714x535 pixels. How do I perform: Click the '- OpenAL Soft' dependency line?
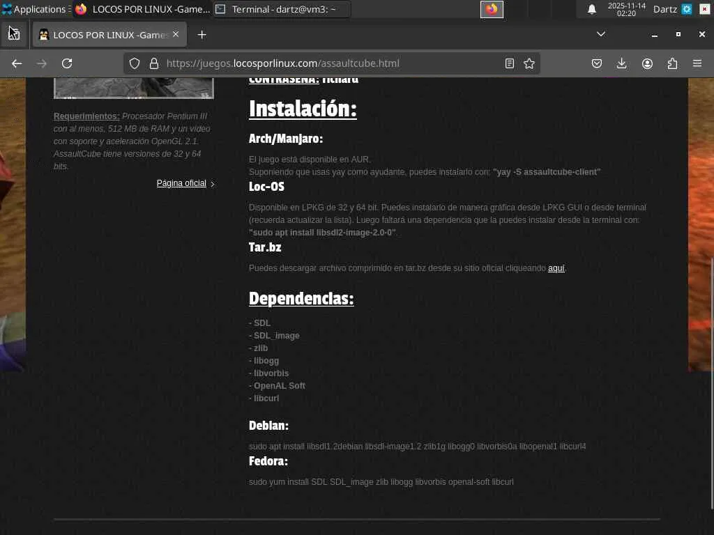point(277,386)
